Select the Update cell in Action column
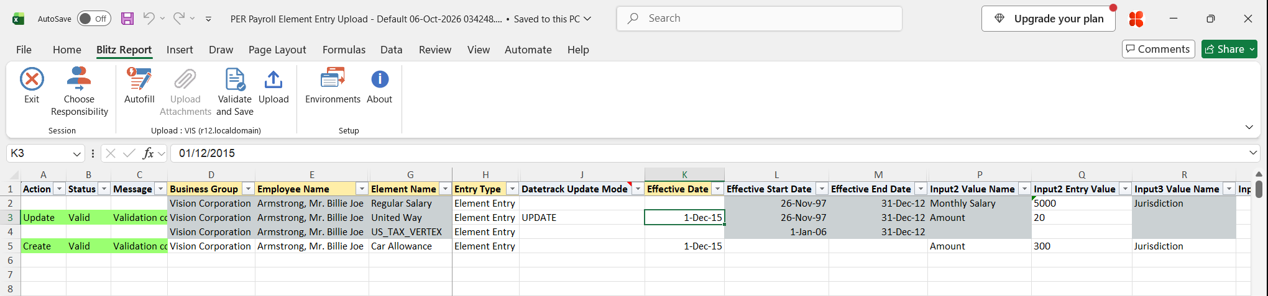Image resolution: width=1268 pixels, height=296 pixels. tap(44, 218)
